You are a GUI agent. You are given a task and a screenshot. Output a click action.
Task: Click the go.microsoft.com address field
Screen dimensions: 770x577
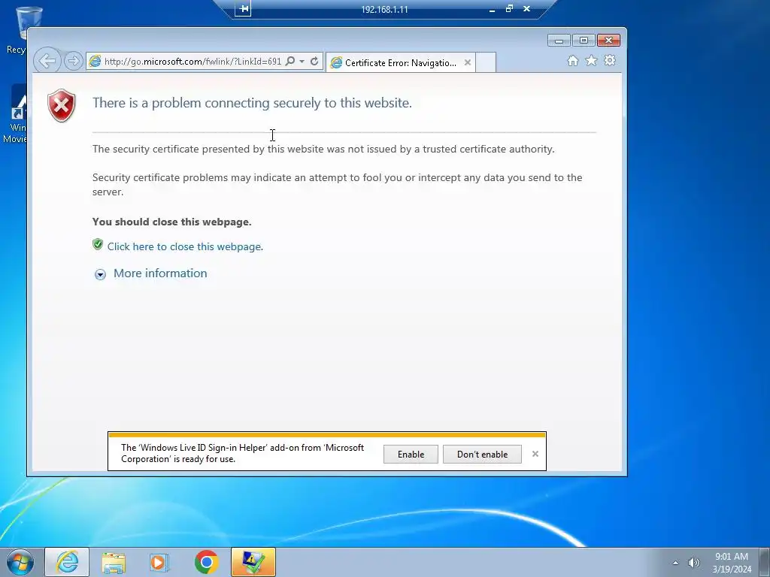tap(192, 62)
